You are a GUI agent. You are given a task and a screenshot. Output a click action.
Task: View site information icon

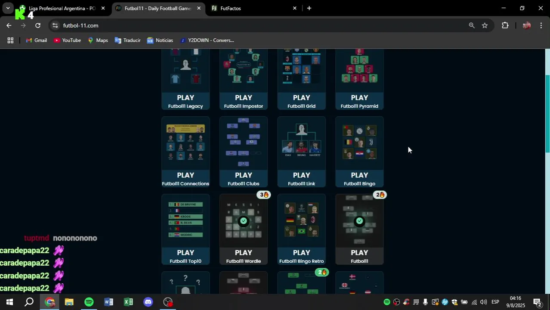click(x=55, y=25)
